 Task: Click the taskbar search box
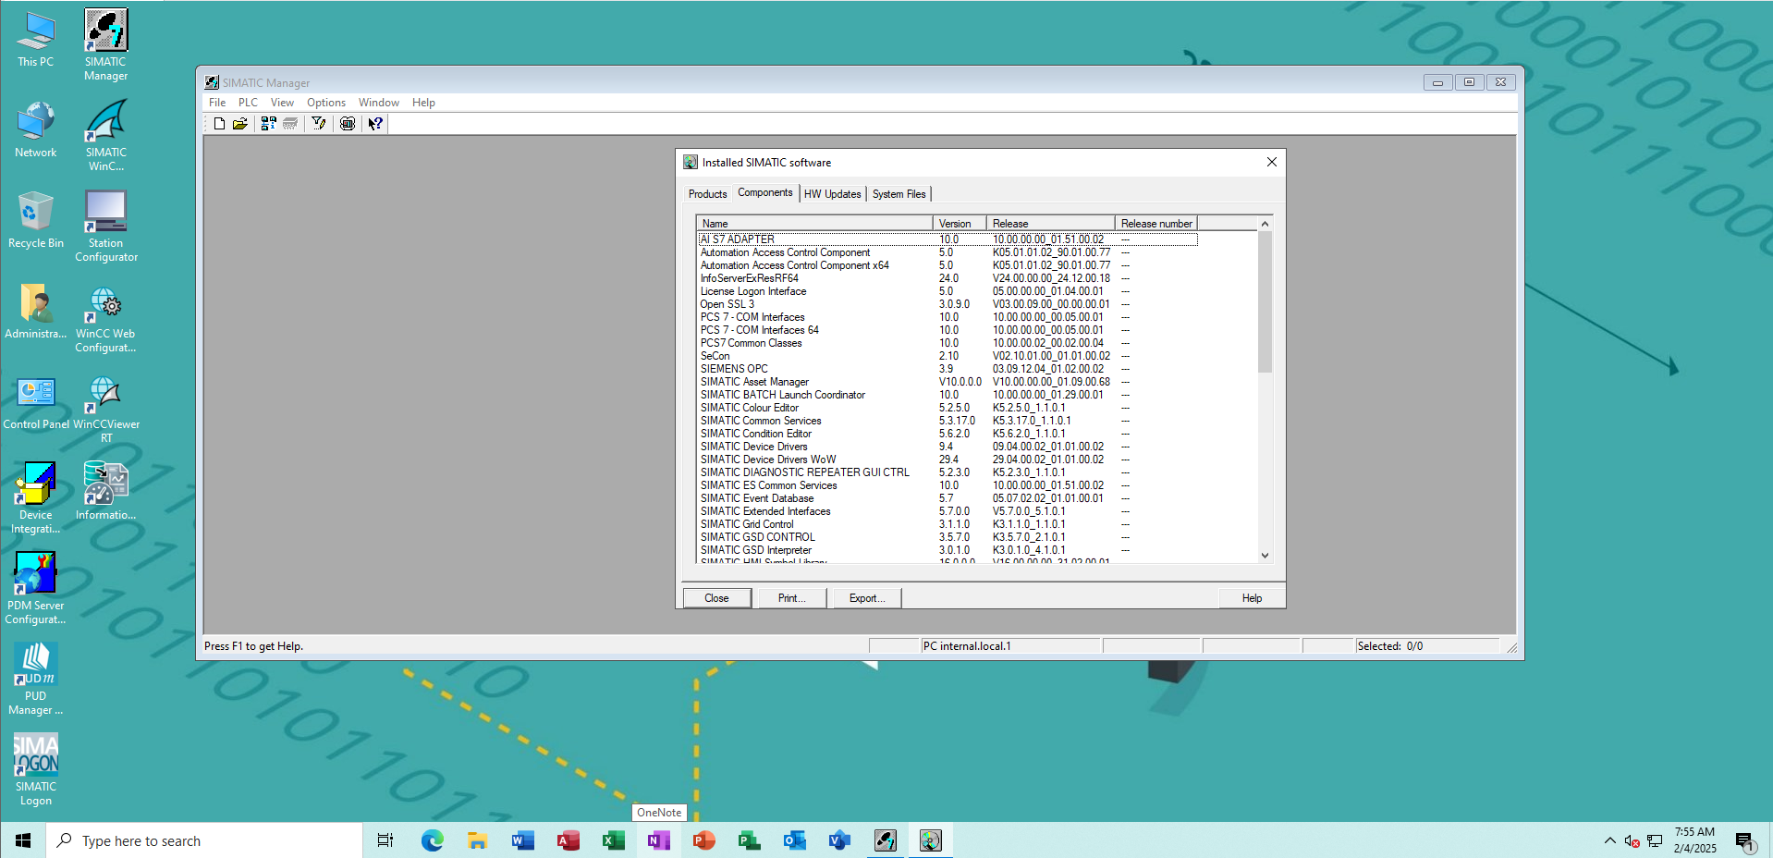tap(205, 840)
